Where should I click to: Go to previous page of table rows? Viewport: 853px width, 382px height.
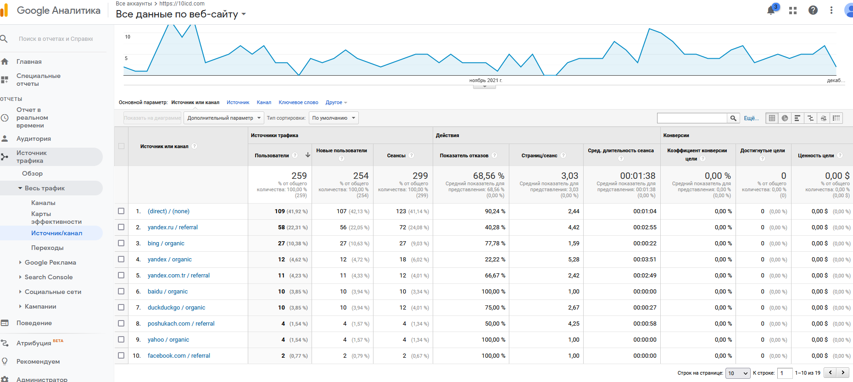point(831,373)
